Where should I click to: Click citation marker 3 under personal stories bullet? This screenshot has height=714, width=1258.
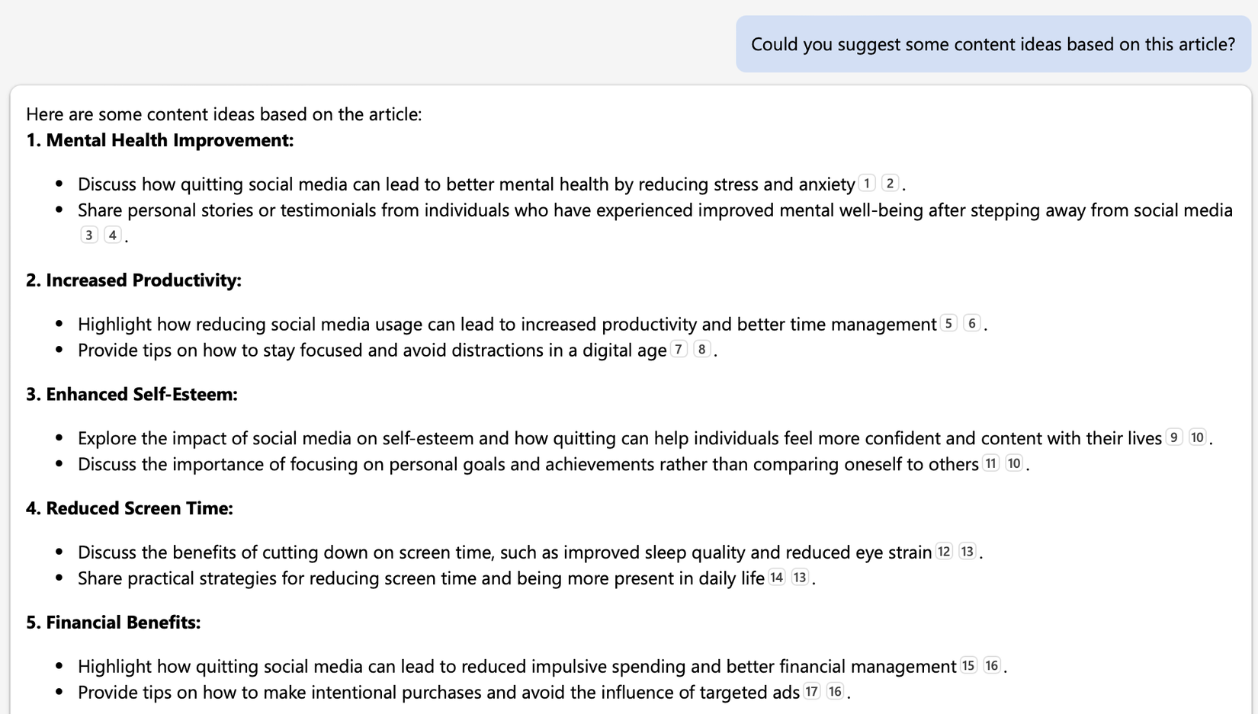point(89,235)
